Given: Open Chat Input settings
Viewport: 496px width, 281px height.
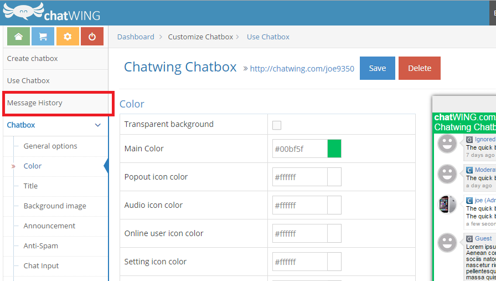Looking at the screenshot, I should pos(41,266).
